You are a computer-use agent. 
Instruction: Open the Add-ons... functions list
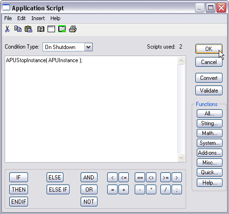(x=209, y=153)
